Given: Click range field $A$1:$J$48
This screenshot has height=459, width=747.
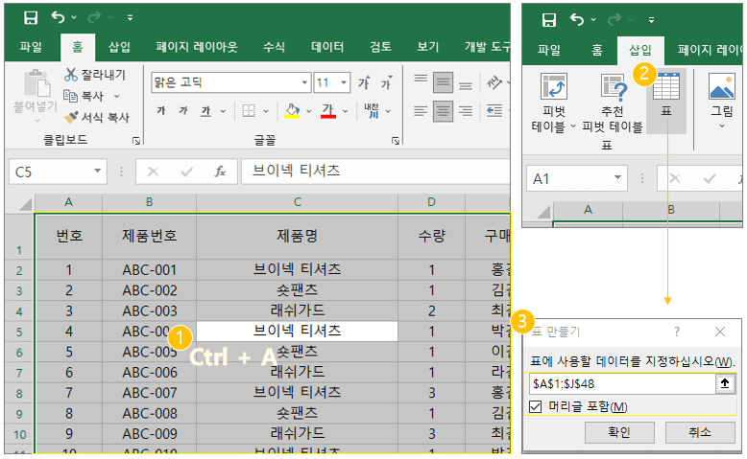Looking at the screenshot, I should tap(622, 383).
